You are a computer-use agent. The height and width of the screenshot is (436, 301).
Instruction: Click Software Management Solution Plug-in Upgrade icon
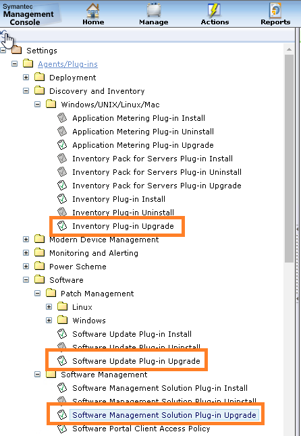pos(62,414)
